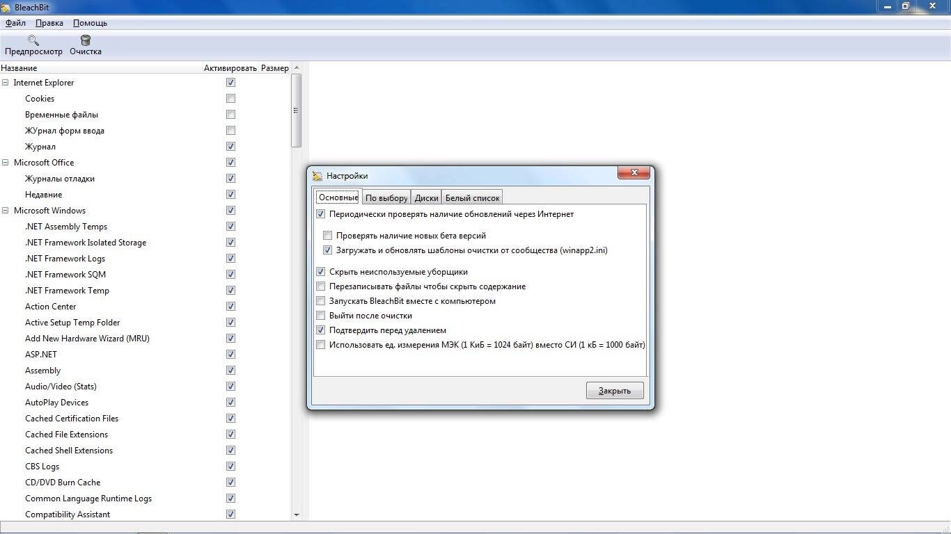Click the BleachBit title bar icon
Viewport: 951px width, 534px height.
tap(6, 8)
